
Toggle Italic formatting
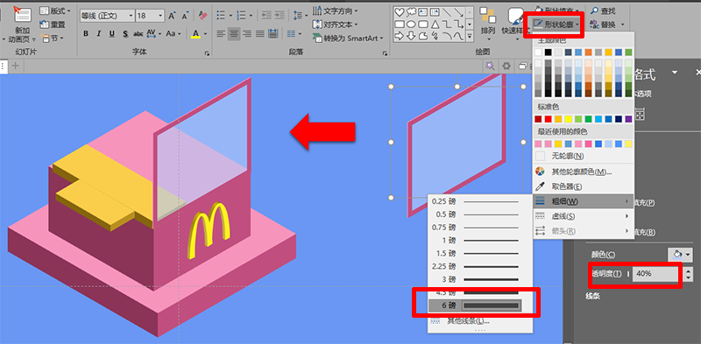pyautogui.click(x=99, y=33)
